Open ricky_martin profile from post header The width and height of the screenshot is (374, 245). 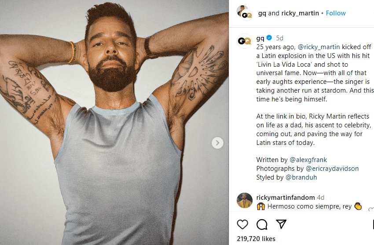click(300, 13)
